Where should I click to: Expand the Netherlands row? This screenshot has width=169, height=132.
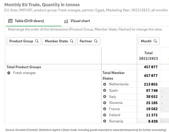click(105, 84)
